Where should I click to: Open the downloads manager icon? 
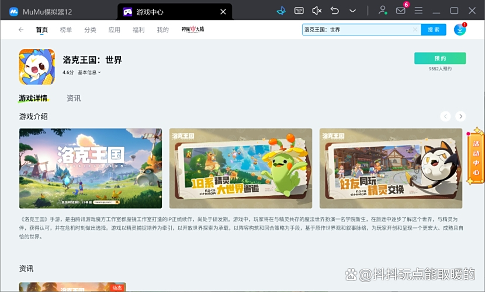coord(460,30)
